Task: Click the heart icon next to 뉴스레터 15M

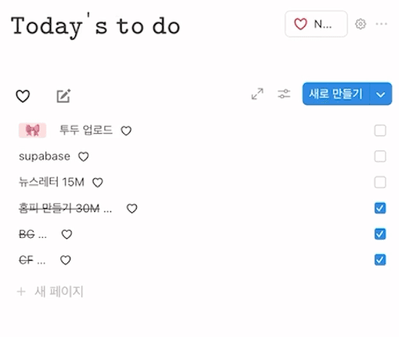Action: point(98,182)
